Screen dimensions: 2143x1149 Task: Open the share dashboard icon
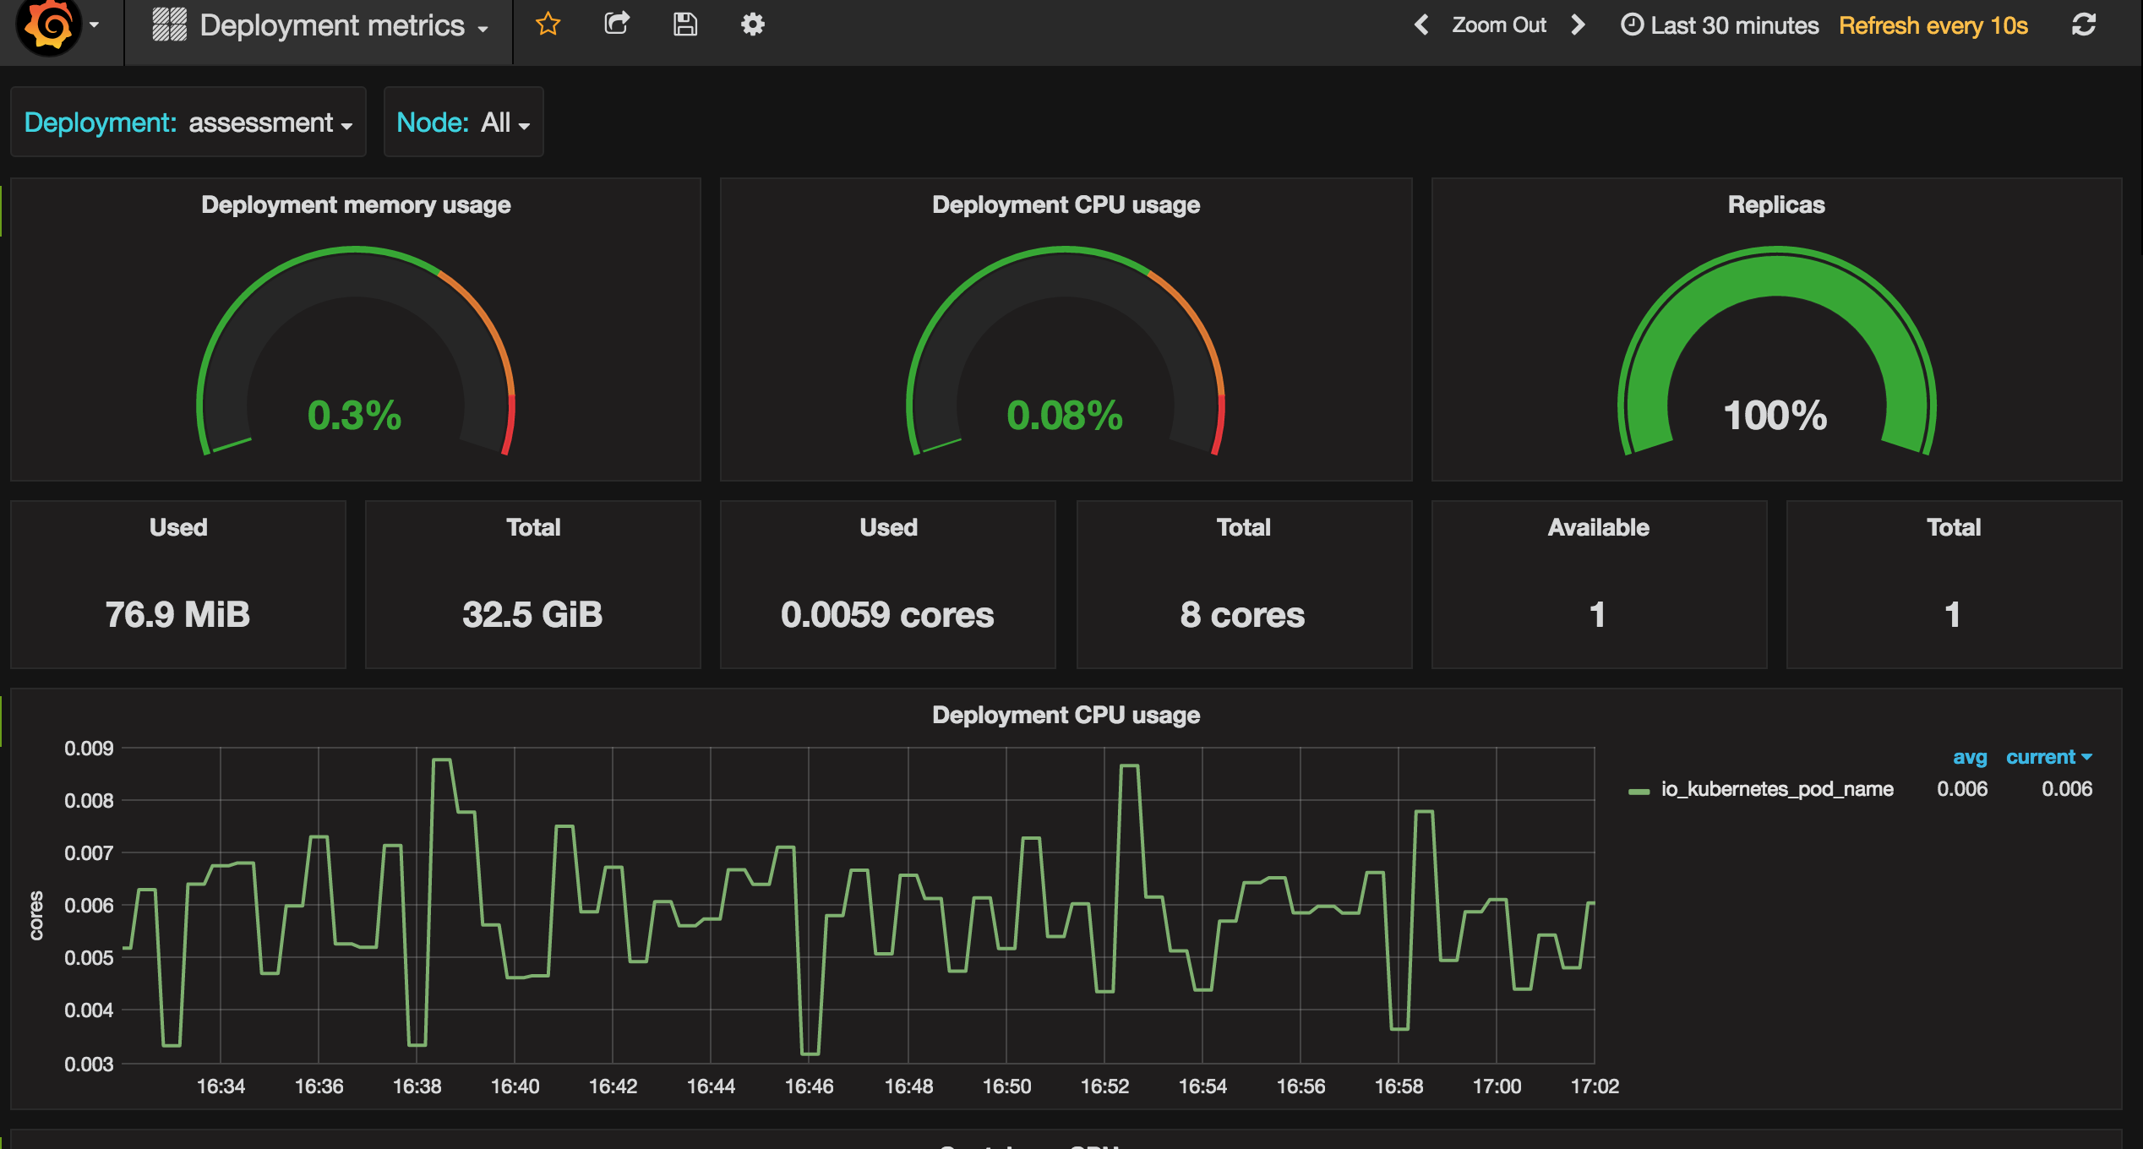617,25
